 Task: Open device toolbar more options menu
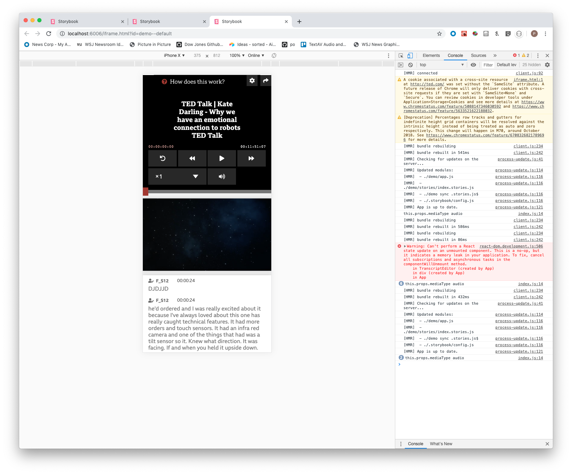click(x=388, y=56)
